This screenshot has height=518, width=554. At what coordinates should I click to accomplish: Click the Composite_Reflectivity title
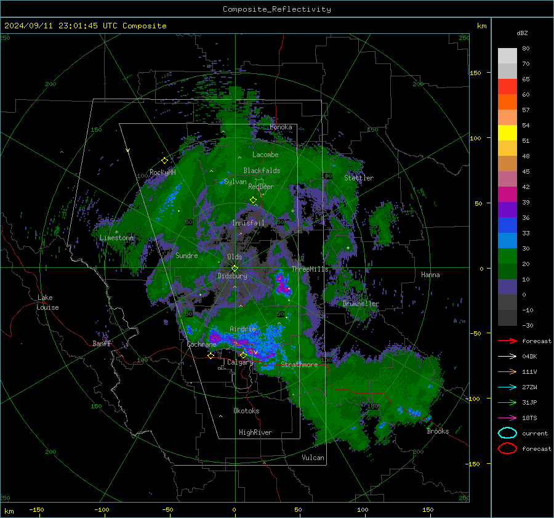[x=277, y=9]
